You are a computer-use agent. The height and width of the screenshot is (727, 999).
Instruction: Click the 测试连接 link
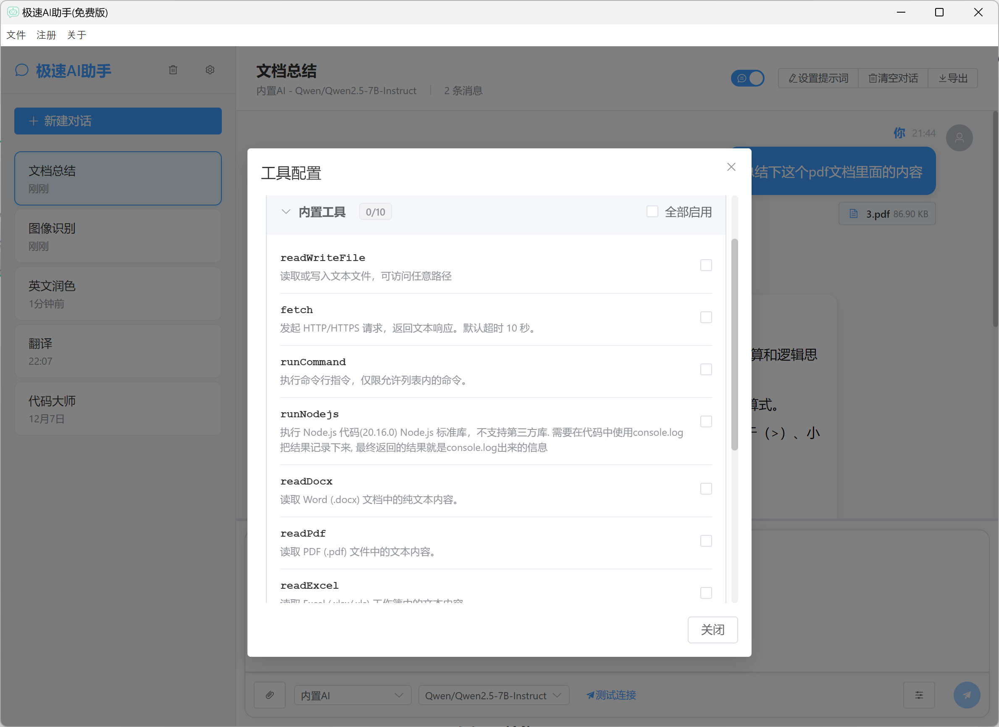[610, 695]
